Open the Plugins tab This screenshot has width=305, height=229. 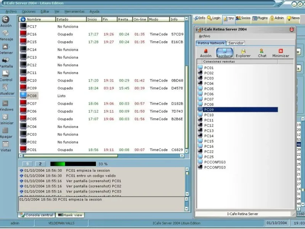point(260,18)
